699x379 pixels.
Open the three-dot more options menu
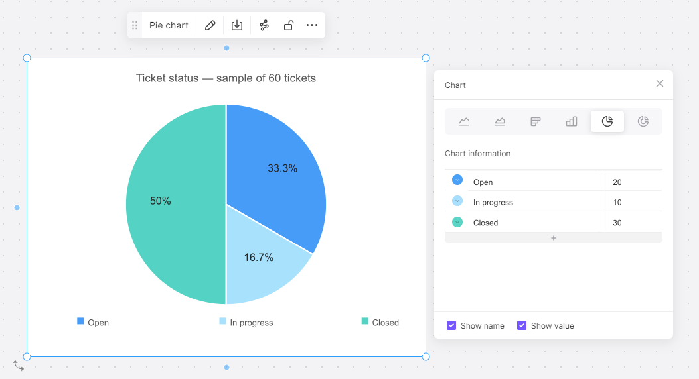(312, 25)
